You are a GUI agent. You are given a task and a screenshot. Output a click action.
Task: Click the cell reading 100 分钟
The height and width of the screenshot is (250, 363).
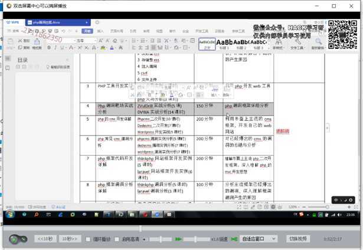[205, 185]
